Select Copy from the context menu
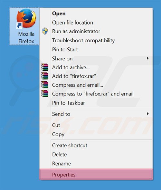 (x=96, y=134)
